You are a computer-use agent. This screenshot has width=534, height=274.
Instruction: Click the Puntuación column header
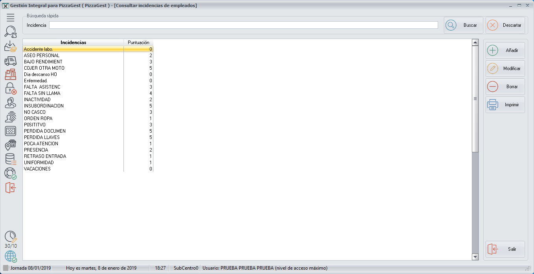point(138,43)
